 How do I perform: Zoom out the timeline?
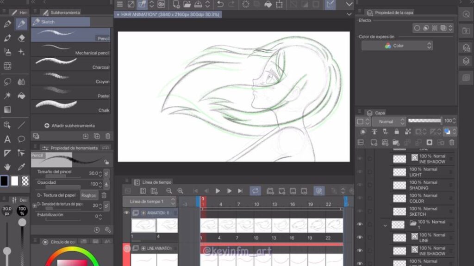pyautogui.click(x=169, y=191)
